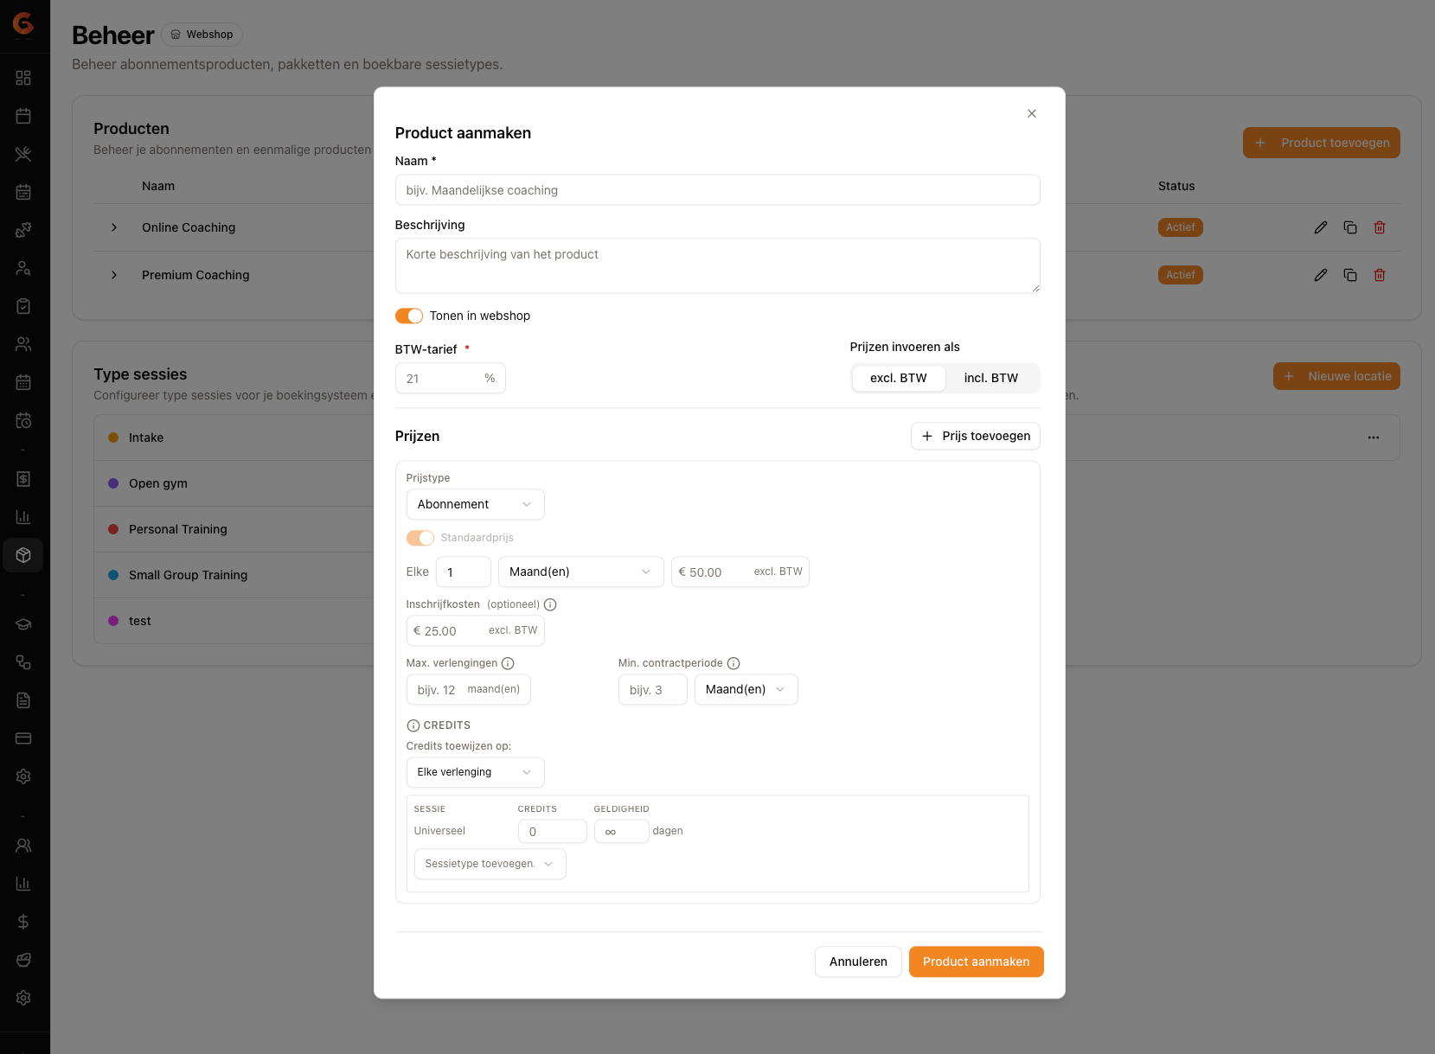Select the incl. BTW price entry option

991,378
